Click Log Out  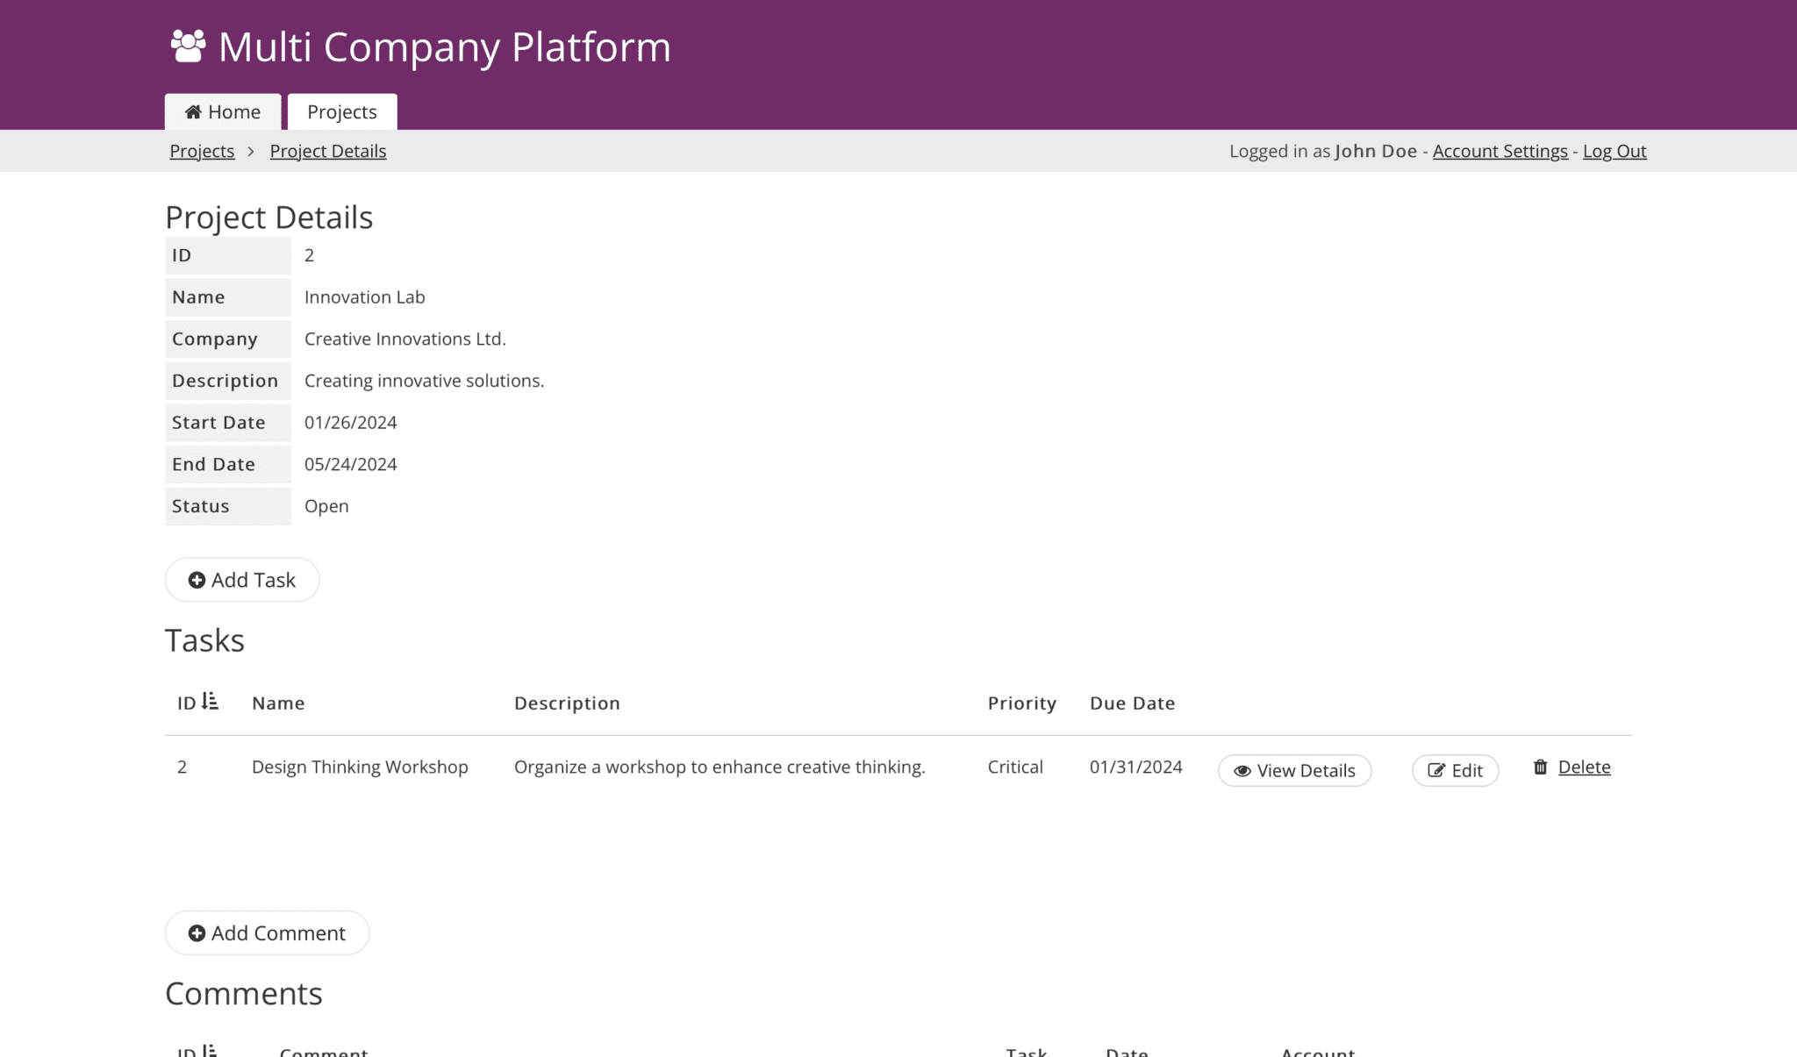coord(1614,151)
